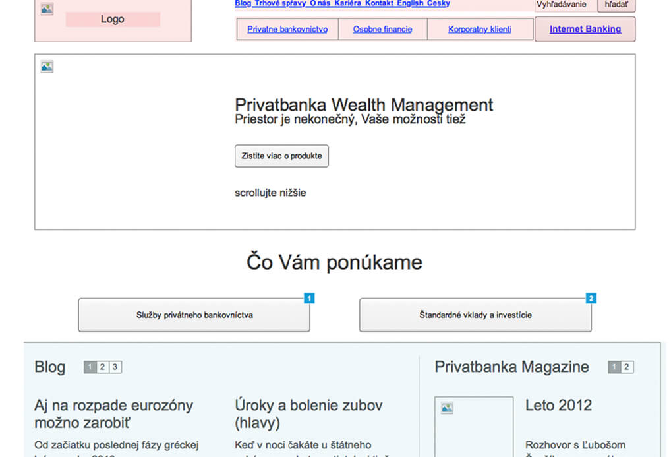Open article Úroky a bolenie zubov (hlavy)

pyautogui.click(x=308, y=414)
